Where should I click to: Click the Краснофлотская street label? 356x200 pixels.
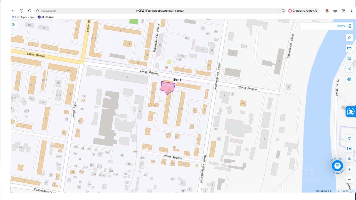[x=45, y=190]
